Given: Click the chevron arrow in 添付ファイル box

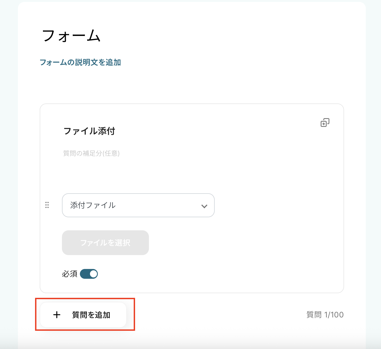Looking at the screenshot, I should tap(204, 206).
